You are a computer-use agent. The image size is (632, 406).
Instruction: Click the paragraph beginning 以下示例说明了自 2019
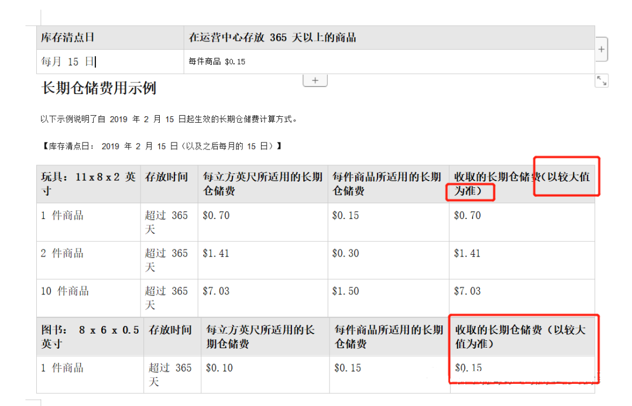169,119
